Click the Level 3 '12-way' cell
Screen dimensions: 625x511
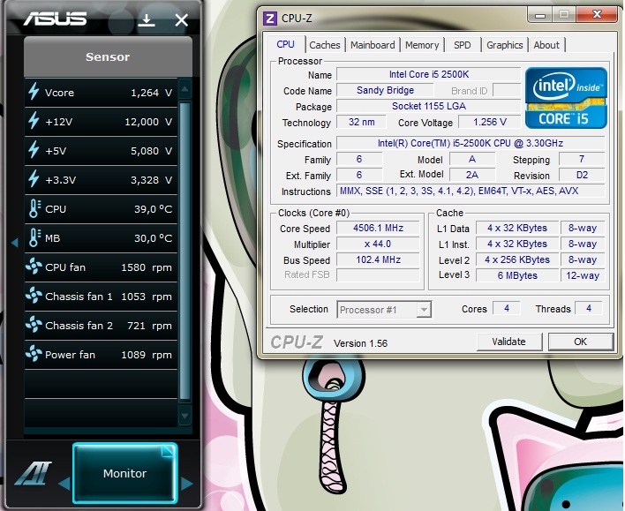tap(583, 275)
